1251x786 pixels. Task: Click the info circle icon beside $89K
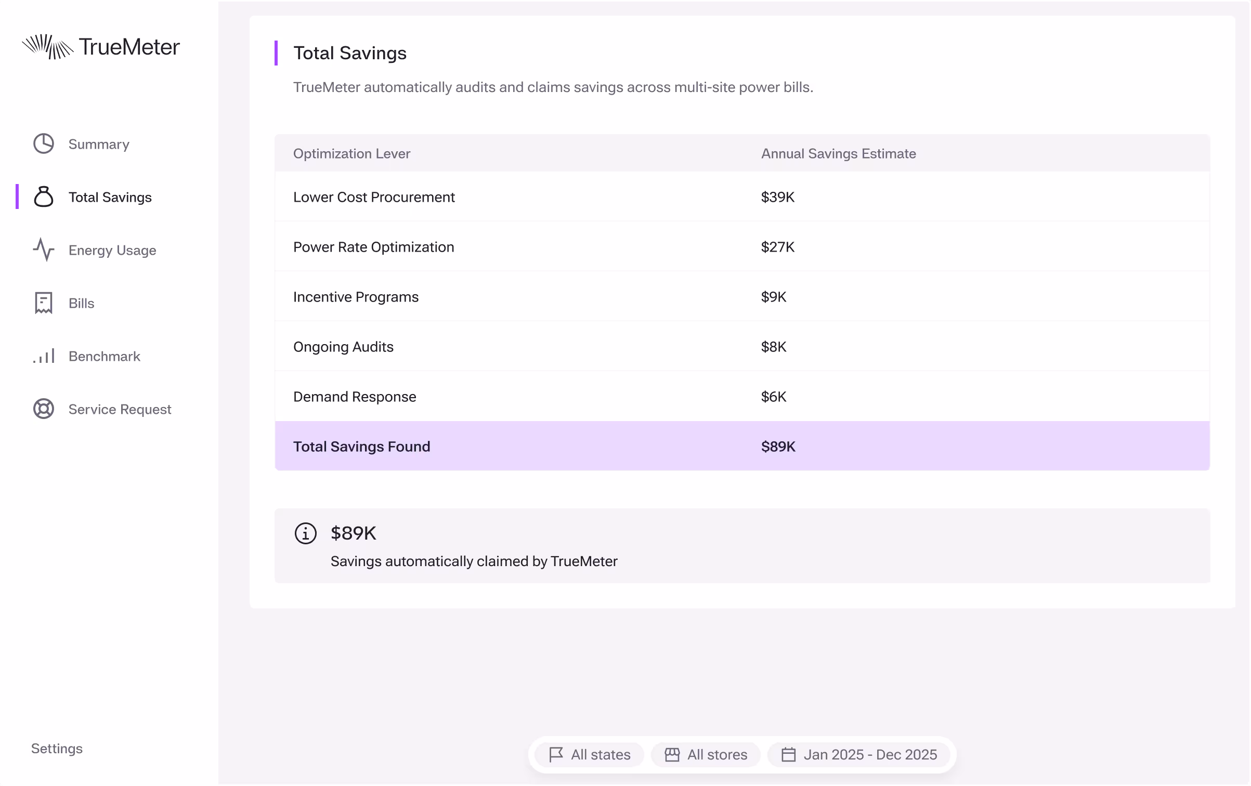pos(305,533)
